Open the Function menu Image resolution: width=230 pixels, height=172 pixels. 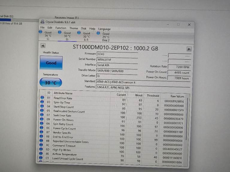tap(61, 28)
